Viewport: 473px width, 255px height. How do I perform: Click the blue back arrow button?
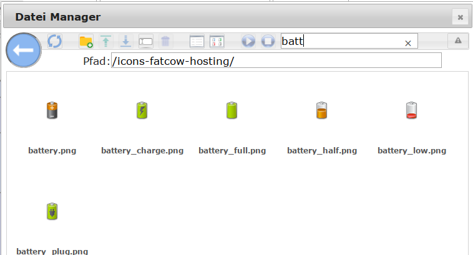[x=24, y=52]
